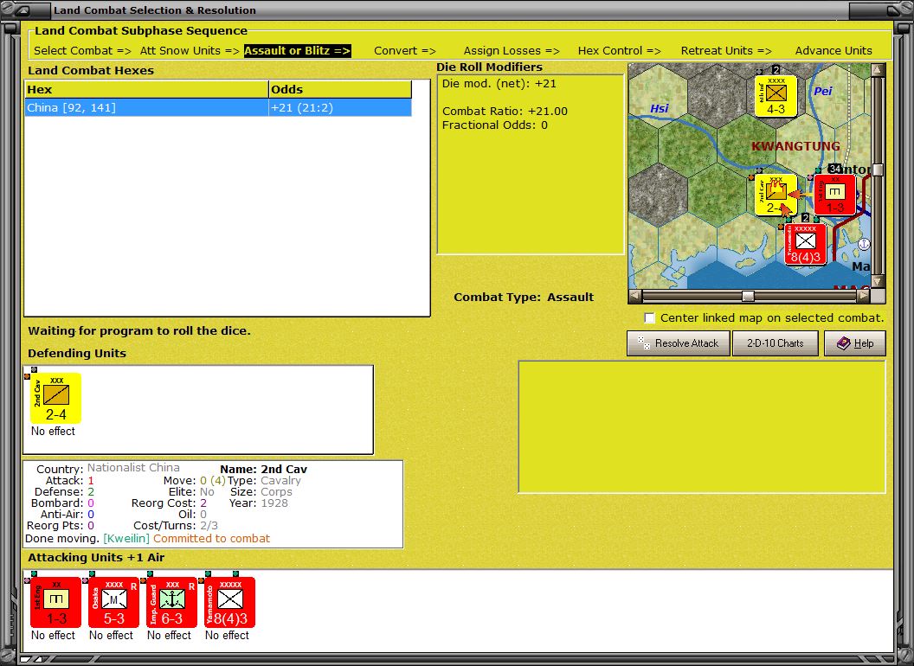Click the Fractional Odds: 0 text
914x666 pixels.
point(494,125)
